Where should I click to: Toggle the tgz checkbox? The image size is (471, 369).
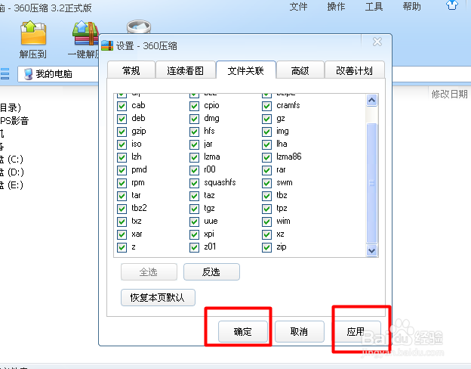point(194,209)
